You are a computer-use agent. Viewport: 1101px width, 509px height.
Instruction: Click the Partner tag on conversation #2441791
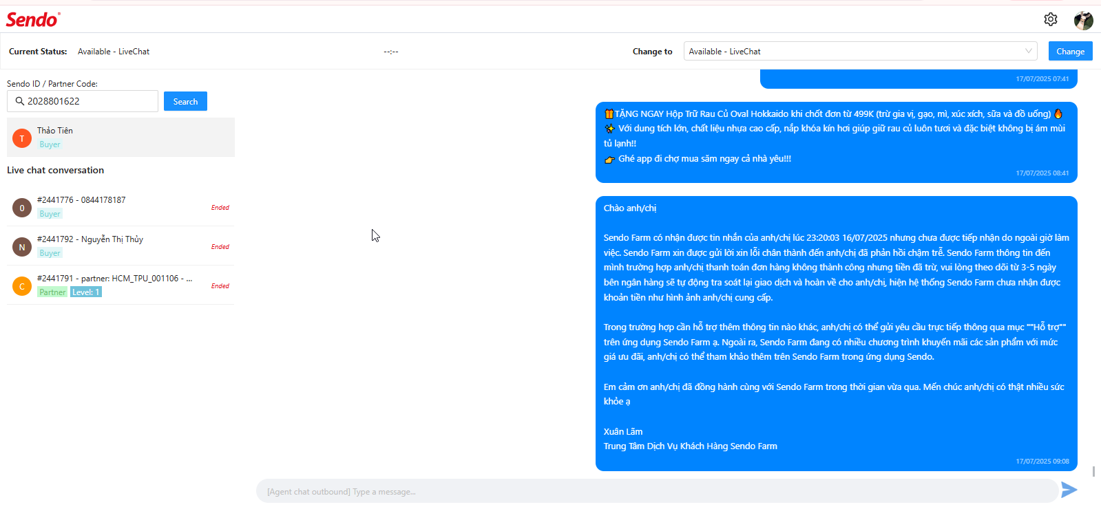click(x=52, y=292)
